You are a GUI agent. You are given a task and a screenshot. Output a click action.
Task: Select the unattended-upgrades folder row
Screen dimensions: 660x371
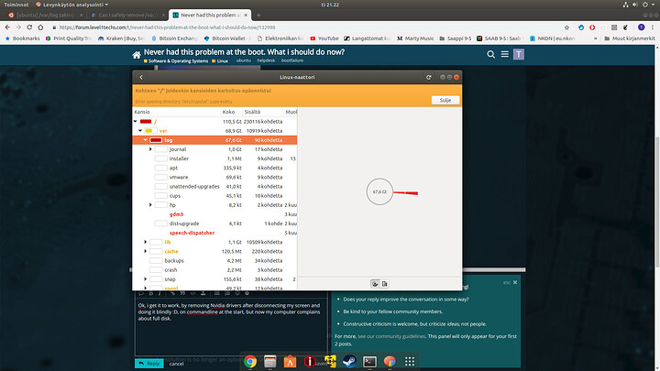point(214,186)
